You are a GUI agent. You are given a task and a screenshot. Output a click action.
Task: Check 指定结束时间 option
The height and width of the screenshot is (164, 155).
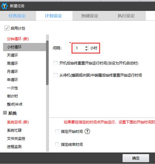click(x=57, y=145)
